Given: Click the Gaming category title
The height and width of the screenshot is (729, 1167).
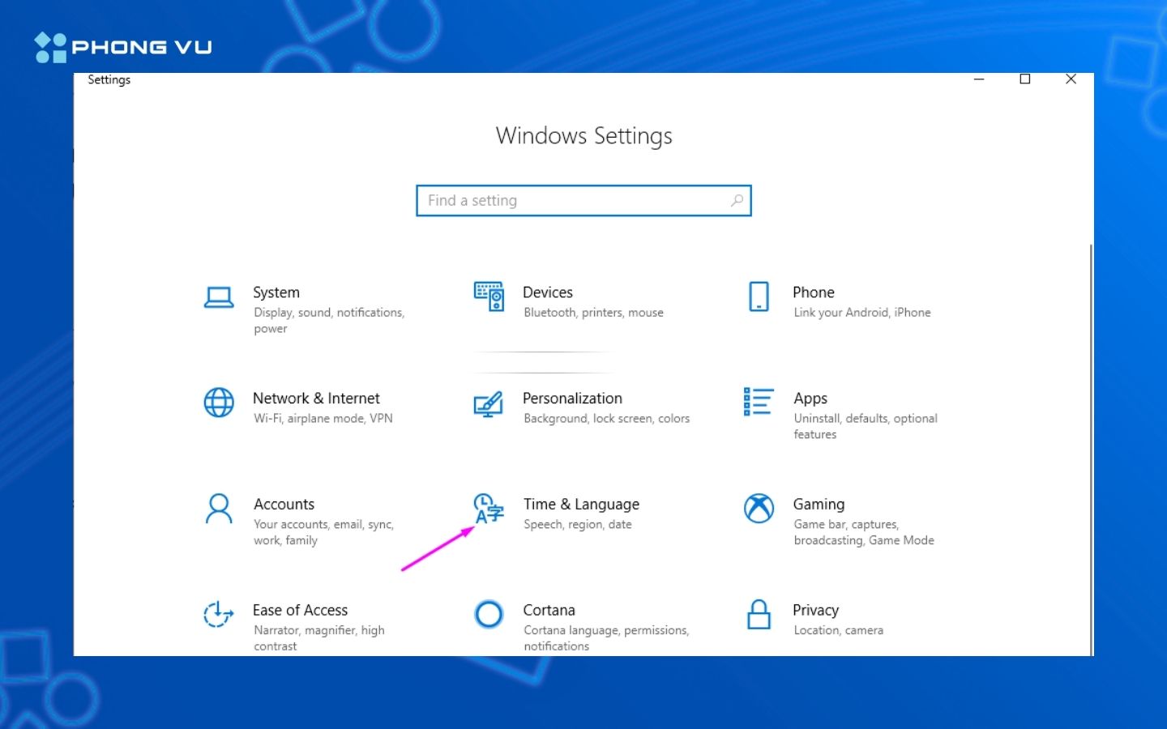Looking at the screenshot, I should point(819,505).
